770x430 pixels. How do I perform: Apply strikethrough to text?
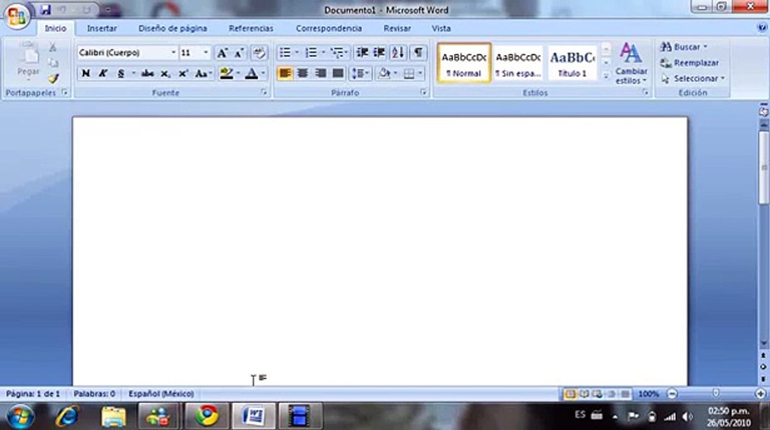(147, 73)
